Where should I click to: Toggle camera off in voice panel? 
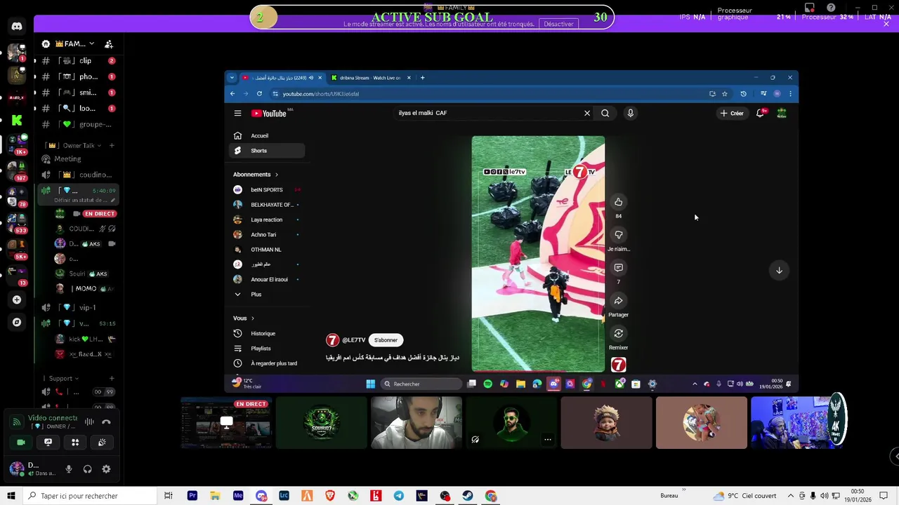tap(20, 442)
